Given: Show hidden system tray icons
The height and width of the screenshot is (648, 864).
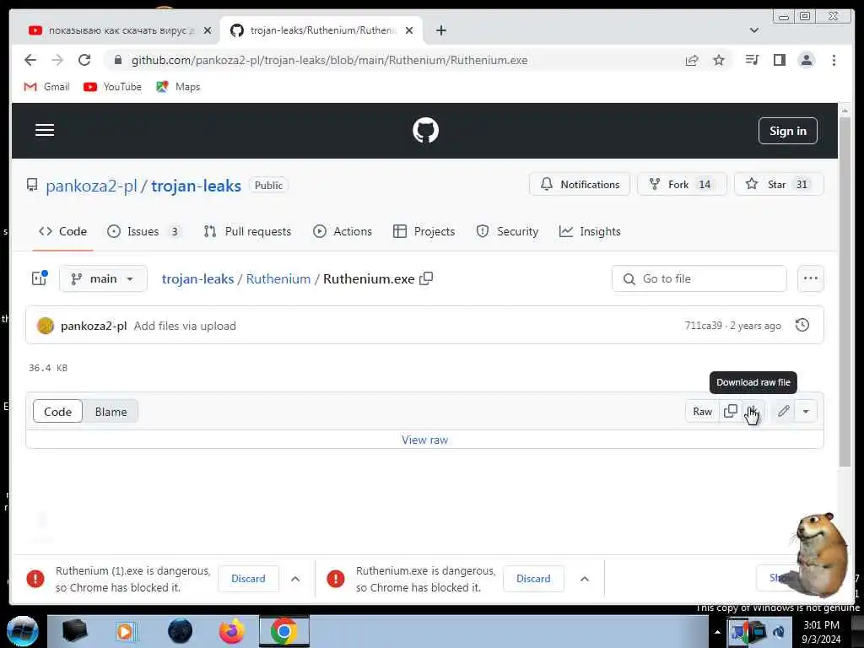Looking at the screenshot, I should point(717,631).
